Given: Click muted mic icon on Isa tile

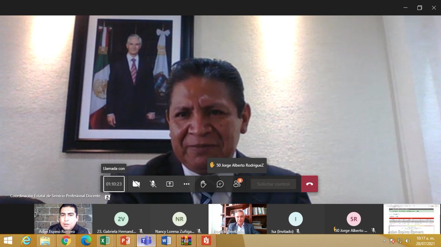Looking at the screenshot, I should coord(298,231).
